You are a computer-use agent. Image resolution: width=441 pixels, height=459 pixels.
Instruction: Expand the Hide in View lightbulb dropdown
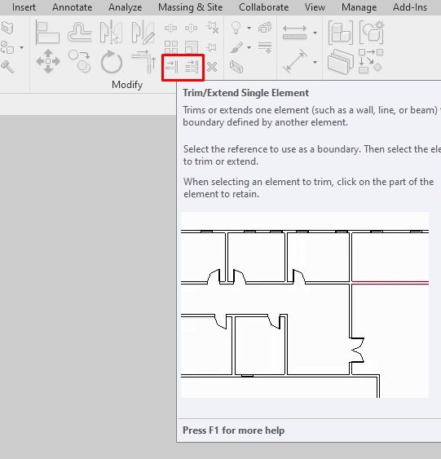pos(249,28)
